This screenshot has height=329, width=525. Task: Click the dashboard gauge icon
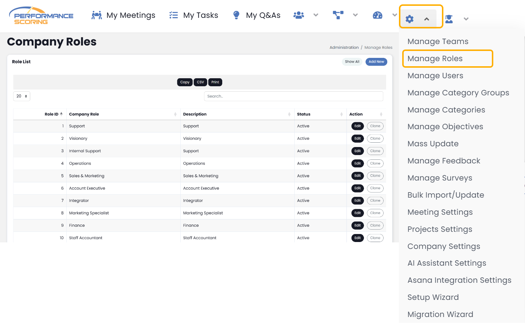point(377,15)
